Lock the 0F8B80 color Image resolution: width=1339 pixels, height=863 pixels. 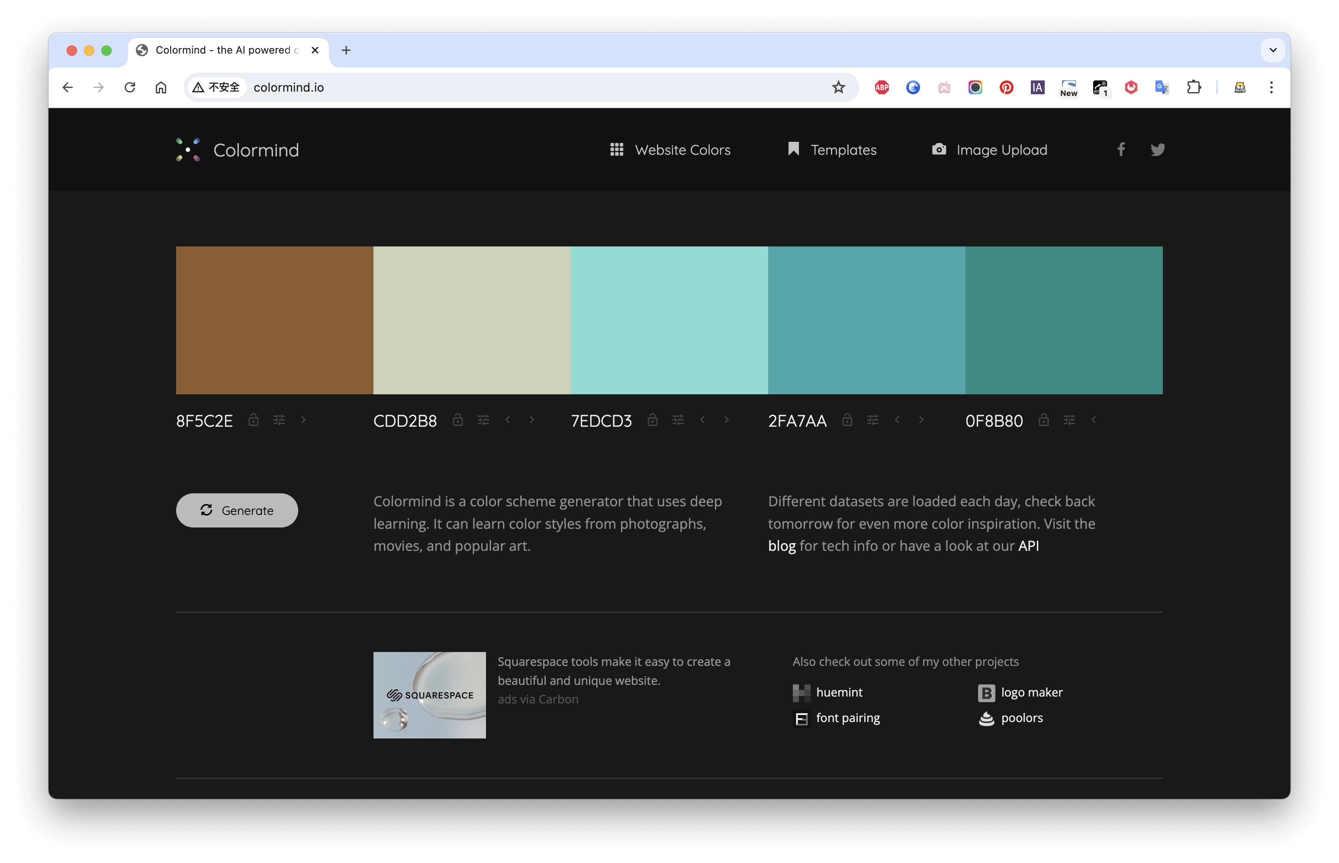pos(1043,420)
